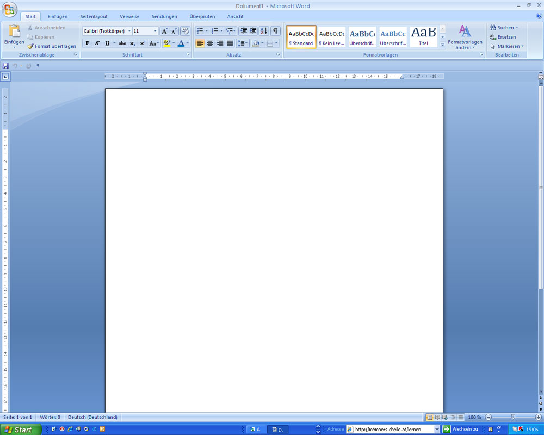The image size is (544, 435).
Task: Click the Format übertragen paintbrush
Action: pyautogui.click(x=30, y=47)
